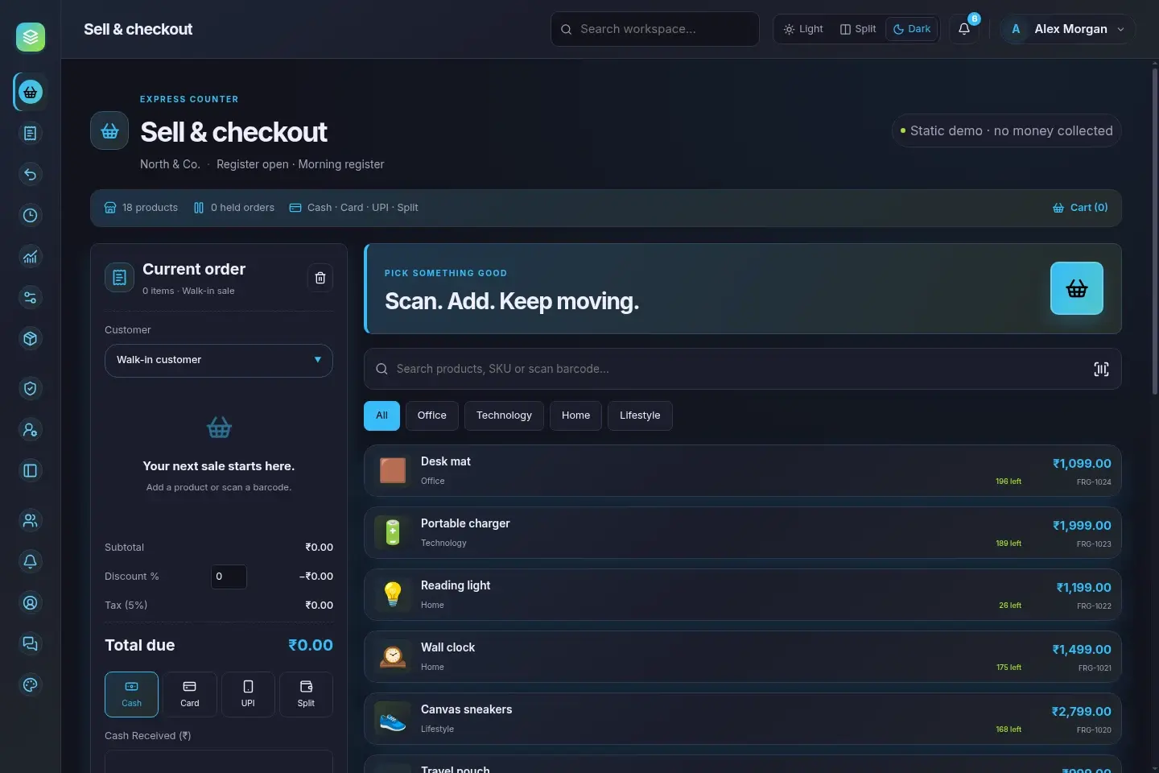Select Cash payment method

tap(131, 694)
